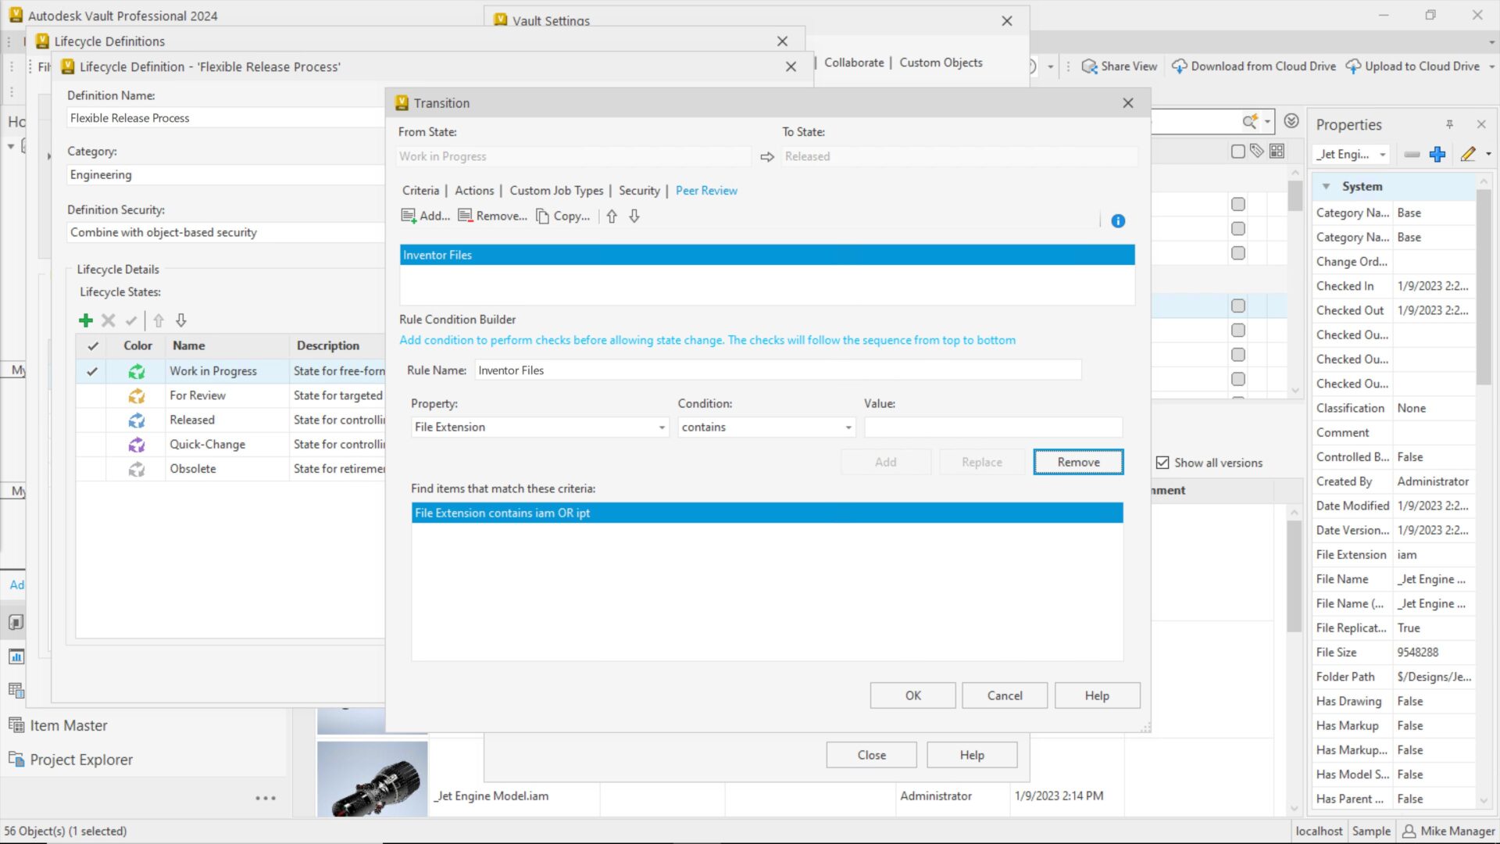Open the Property dropdown showing File Extension
This screenshot has height=844, width=1500.
tap(662, 427)
